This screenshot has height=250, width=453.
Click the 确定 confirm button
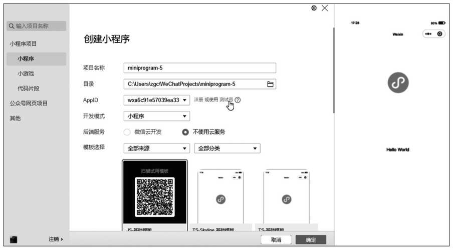(x=311, y=240)
